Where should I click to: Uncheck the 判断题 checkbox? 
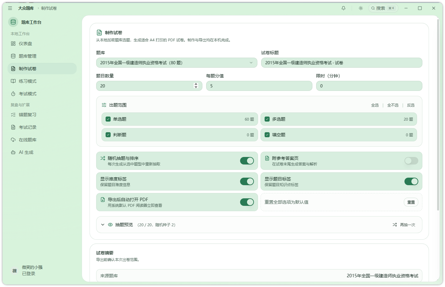(x=108, y=135)
